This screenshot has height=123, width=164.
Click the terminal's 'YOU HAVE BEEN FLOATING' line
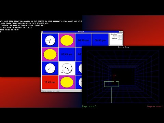(41, 22)
